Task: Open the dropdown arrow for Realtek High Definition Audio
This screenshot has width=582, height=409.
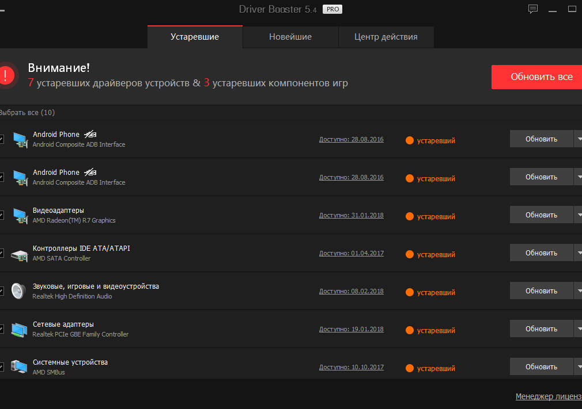Action: click(579, 291)
